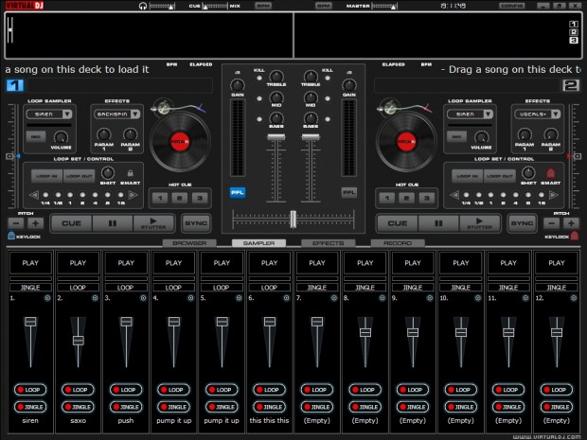The width and height of the screenshot is (587, 440).
Task: Set push sample to Loop mode
Action: (x=126, y=390)
